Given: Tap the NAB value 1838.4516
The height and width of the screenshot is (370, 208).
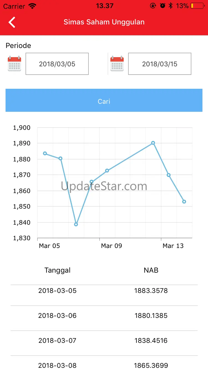Looking at the screenshot, I should coord(151,341).
